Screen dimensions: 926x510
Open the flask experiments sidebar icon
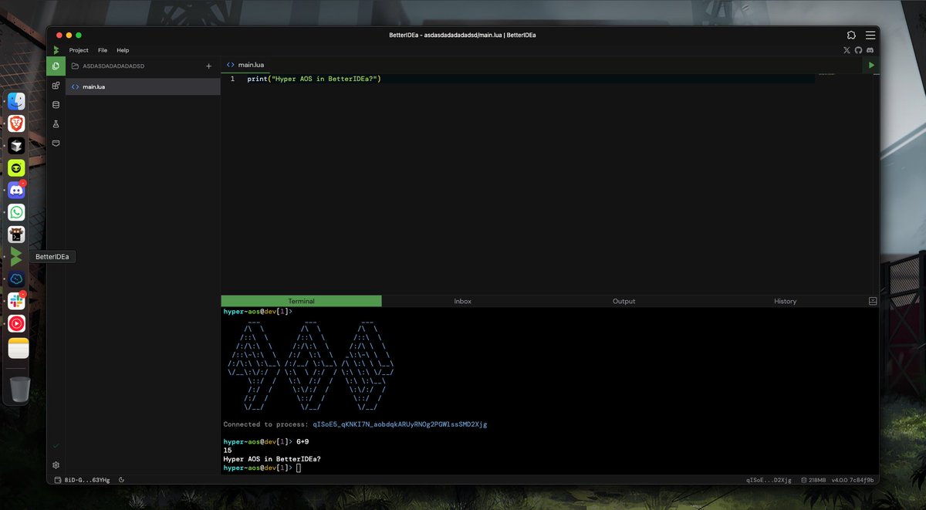click(56, 124)
